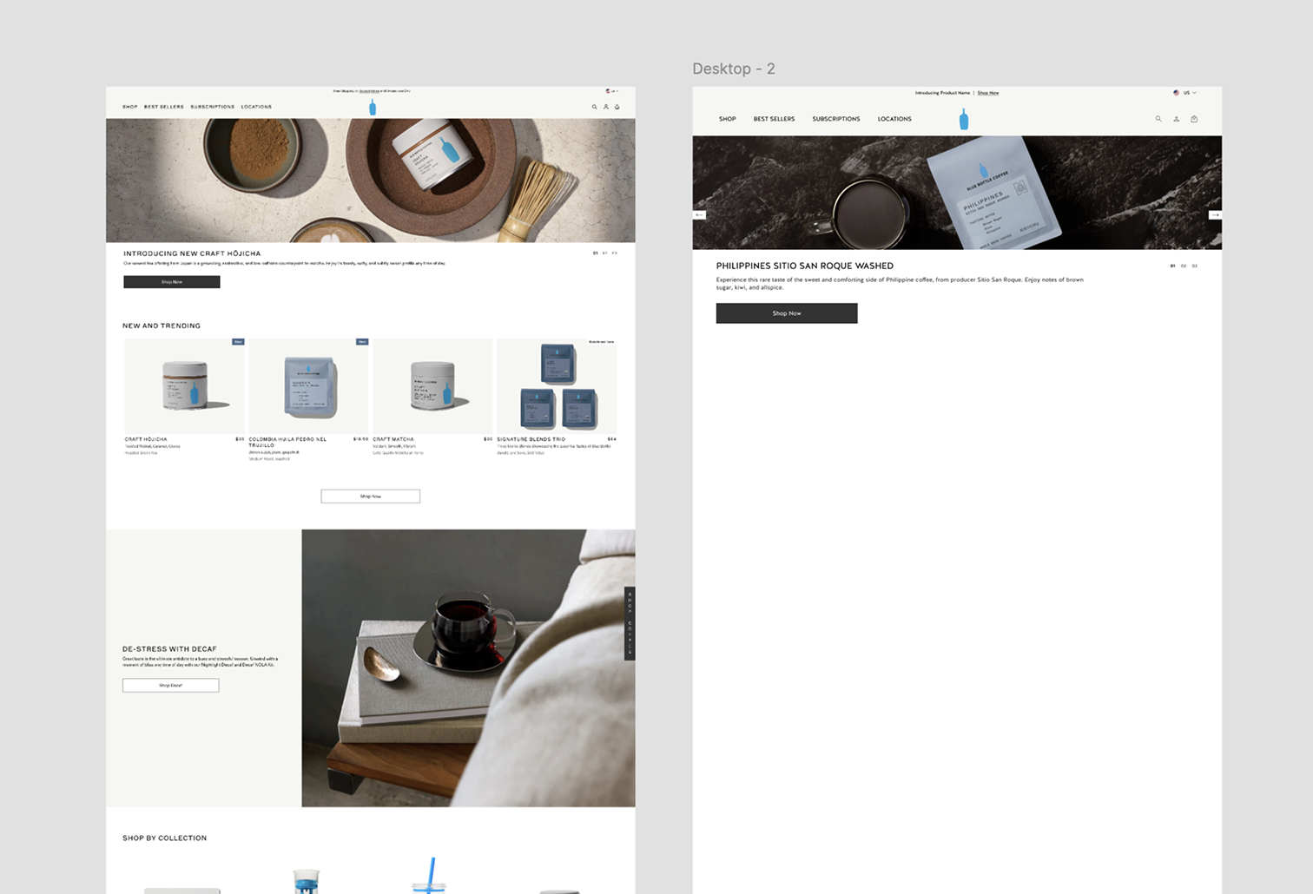The image size is (1313, 894).
Task: Click cart icon in the left frame header
Action: pyautogui.click(x=617, y=107)
